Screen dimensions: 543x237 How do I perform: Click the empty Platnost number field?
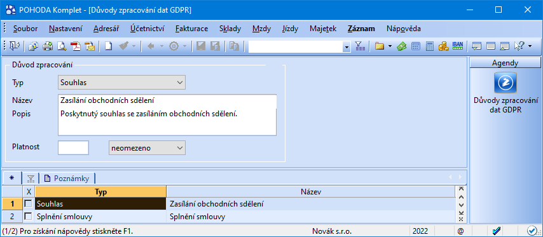[x=73, y=148]
